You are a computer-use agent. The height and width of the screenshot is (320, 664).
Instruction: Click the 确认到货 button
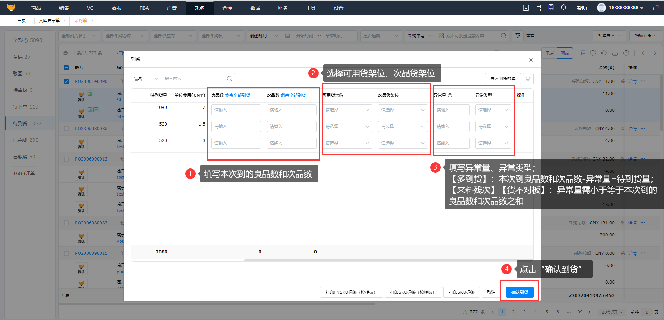pyautogui.click(x=519, y=292)
